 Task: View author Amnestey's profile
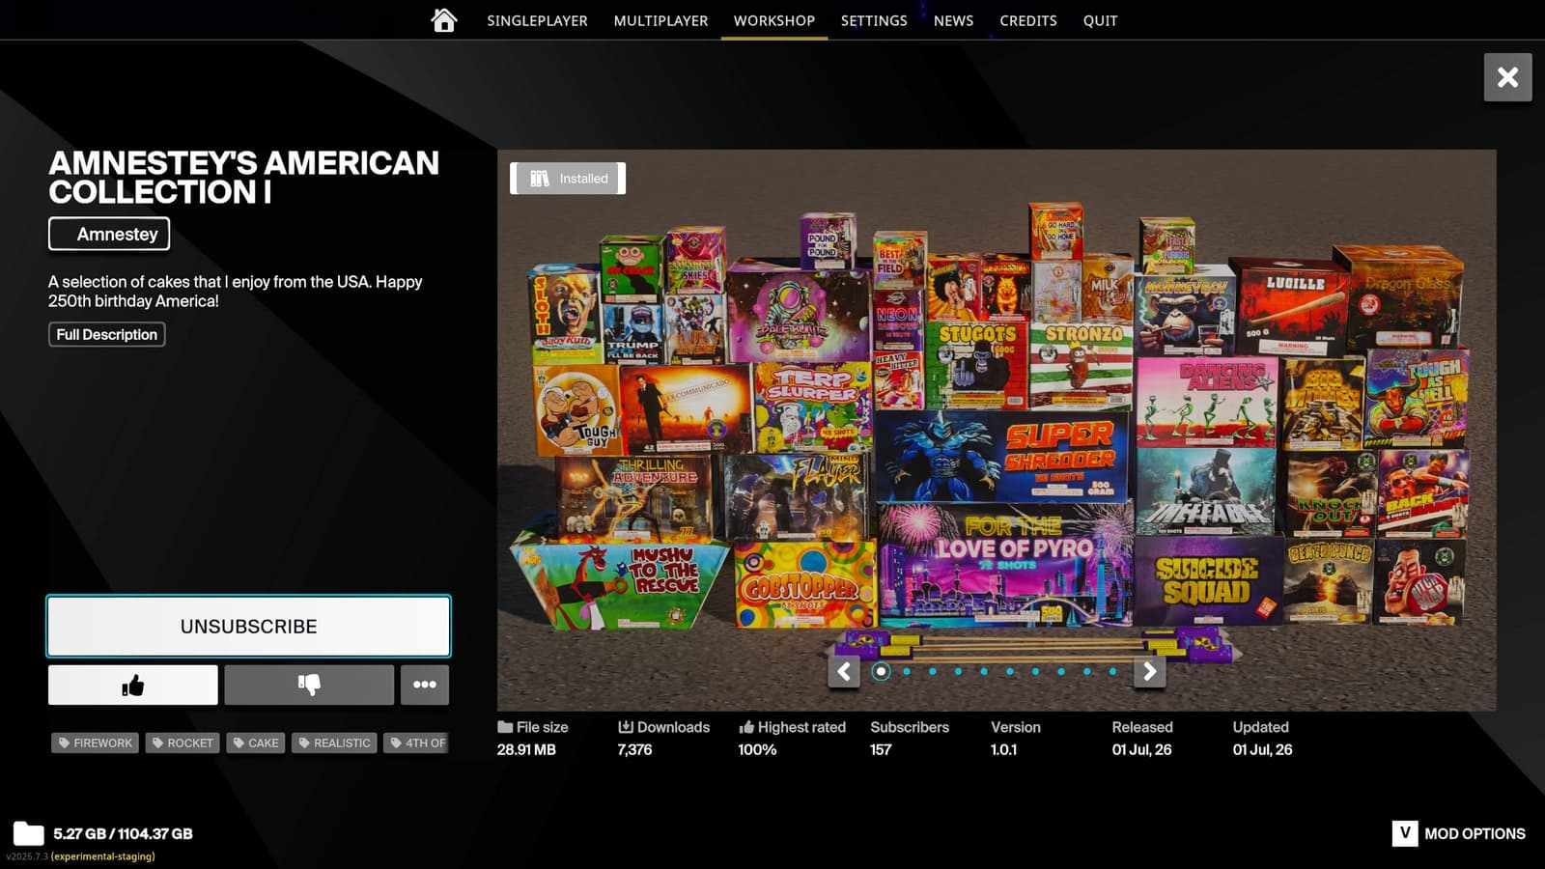click(x=109, y=234)
